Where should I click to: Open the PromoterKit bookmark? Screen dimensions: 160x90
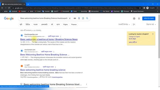pyautogui.click(x=65, y=11)
